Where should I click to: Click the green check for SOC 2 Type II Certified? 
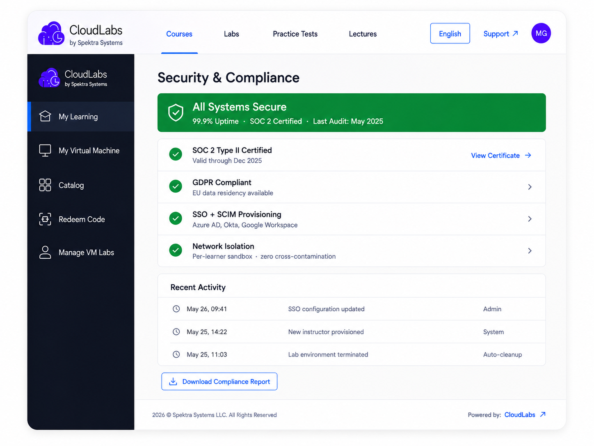pyautogui.click(x=176, y=154)
